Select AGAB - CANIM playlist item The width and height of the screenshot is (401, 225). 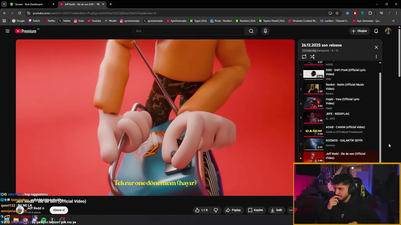tap(339, 131)
